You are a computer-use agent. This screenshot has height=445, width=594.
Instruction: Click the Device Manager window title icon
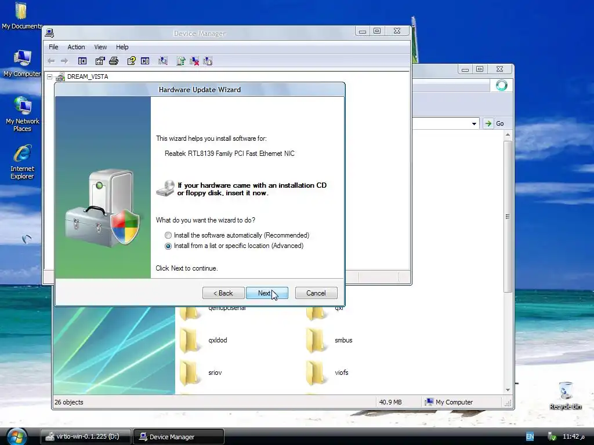[50, 33]
